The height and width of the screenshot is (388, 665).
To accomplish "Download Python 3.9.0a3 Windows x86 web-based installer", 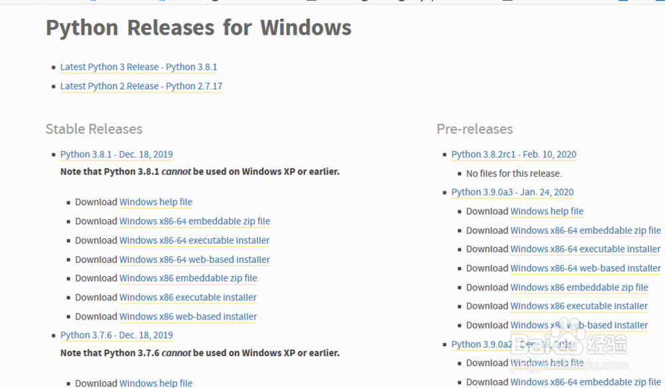I will coord(579,325).
